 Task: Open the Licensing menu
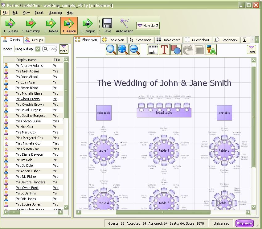tap(55, 13)
